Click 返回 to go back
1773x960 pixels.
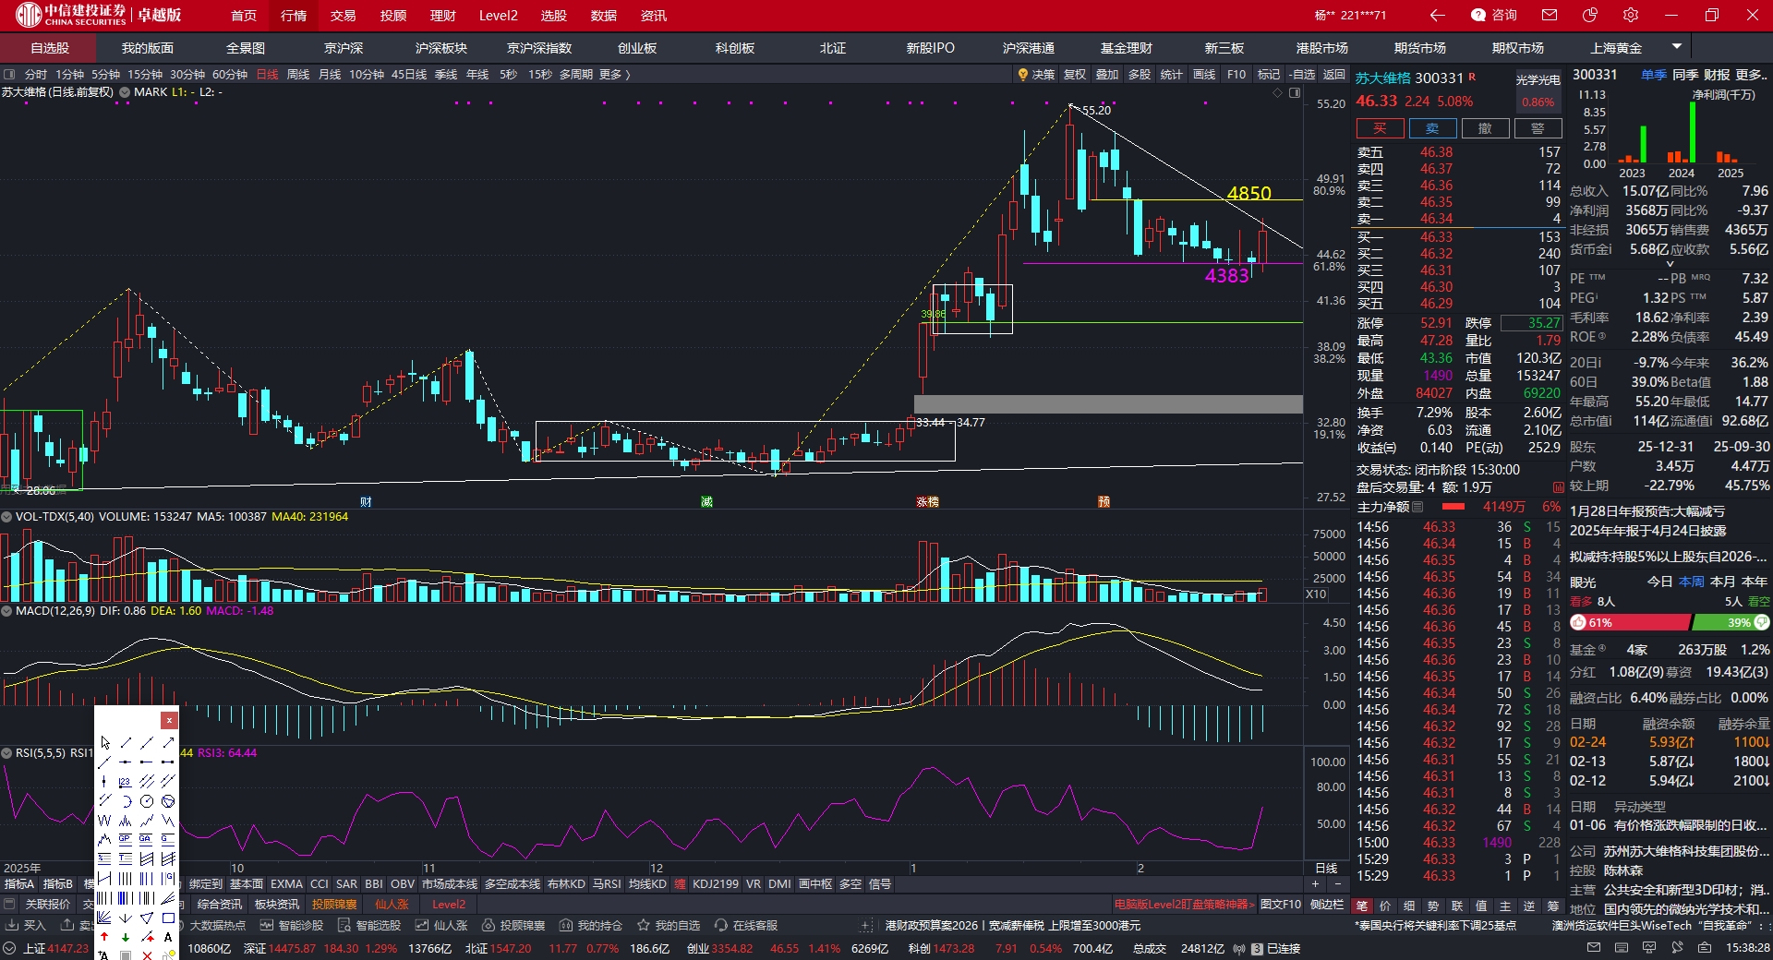(1334, 75)
